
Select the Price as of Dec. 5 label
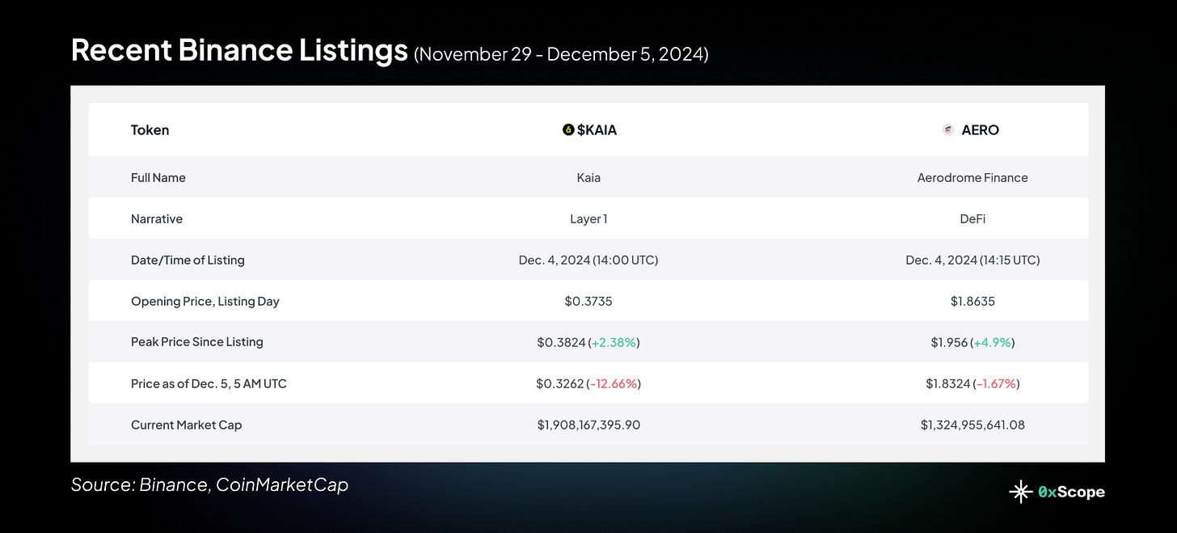[x=209, y=383]
